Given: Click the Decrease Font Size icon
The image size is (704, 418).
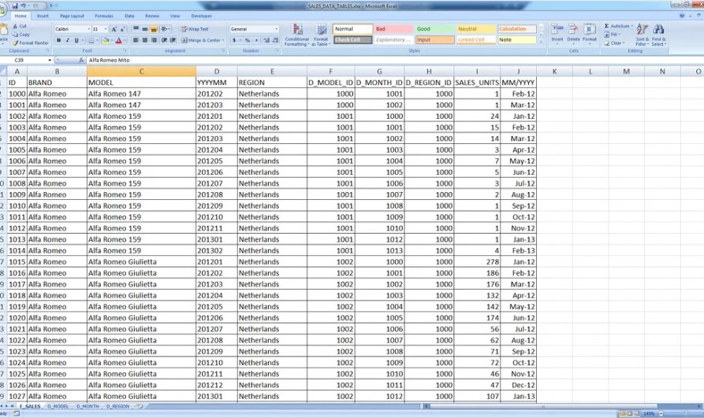Looking at the screenshot, I should point(122,29).
